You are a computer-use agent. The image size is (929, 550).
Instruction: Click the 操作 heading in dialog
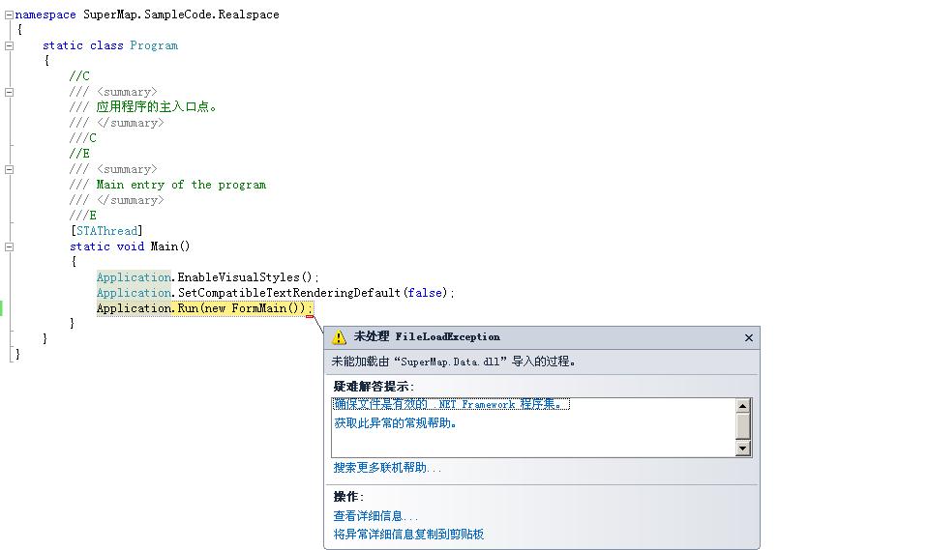(x=348, y=497)
